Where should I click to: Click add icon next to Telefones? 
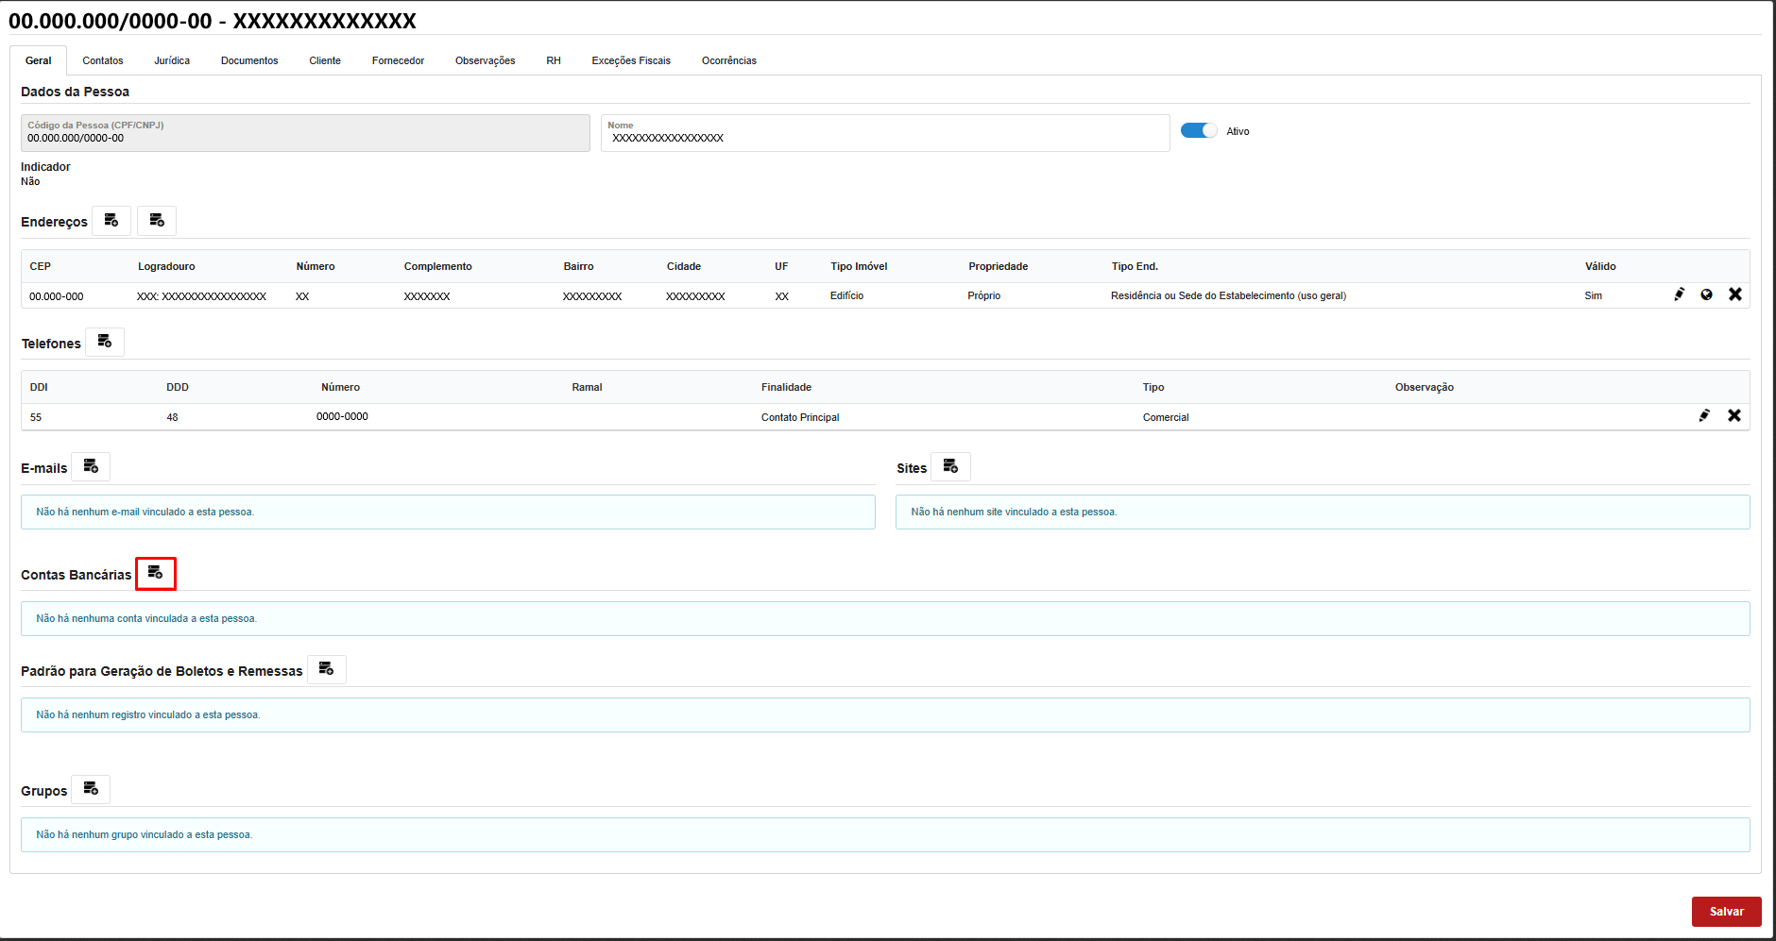click(x=105, y=342)
